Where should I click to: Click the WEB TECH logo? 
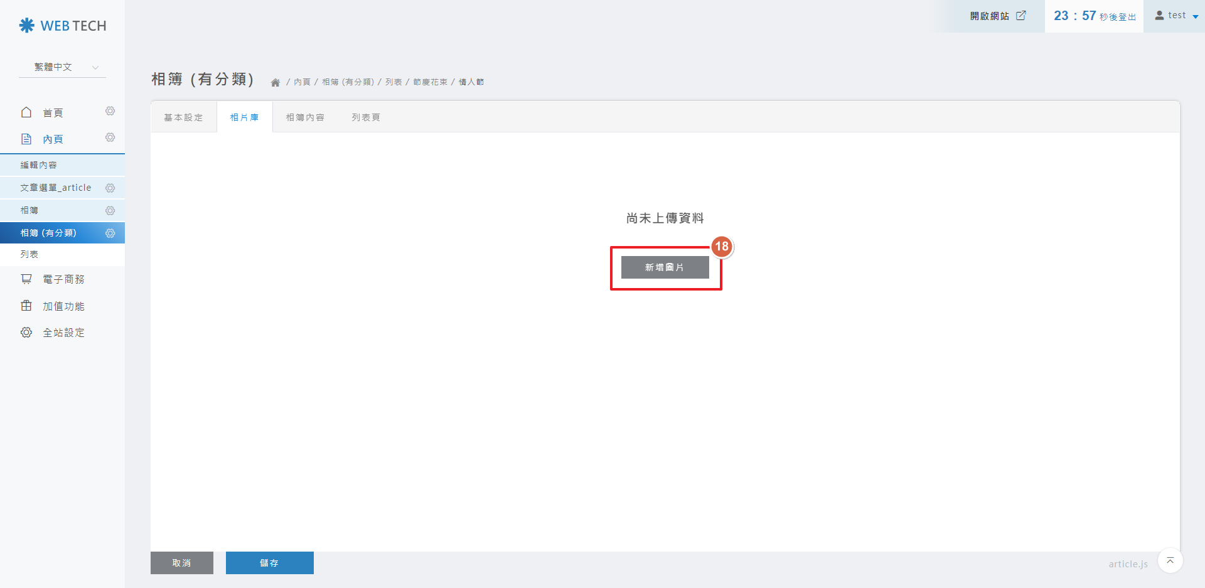click(x=63, y=26)
